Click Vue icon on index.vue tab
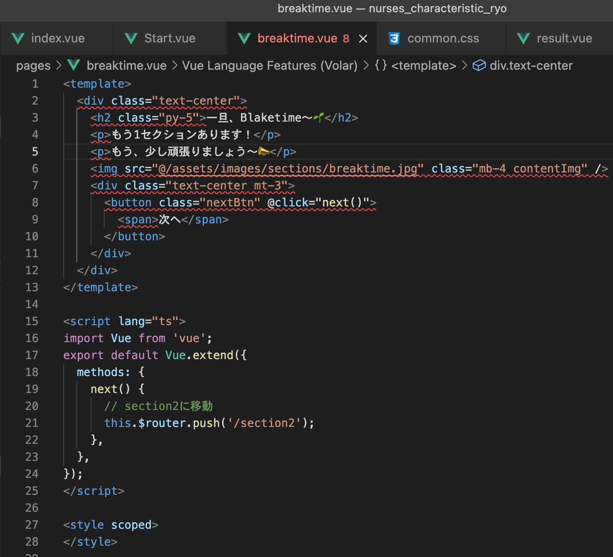This screenshot has height=557, width=613. click(x=18, y=38)
